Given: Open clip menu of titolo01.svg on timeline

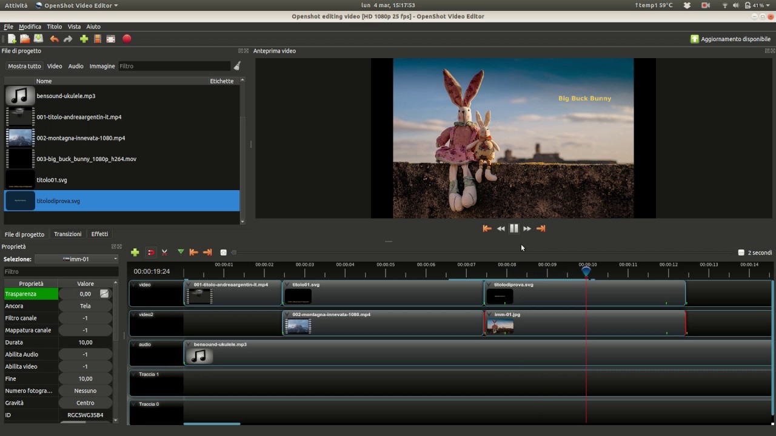Looking at the screenshot, I should pos(287,285).
